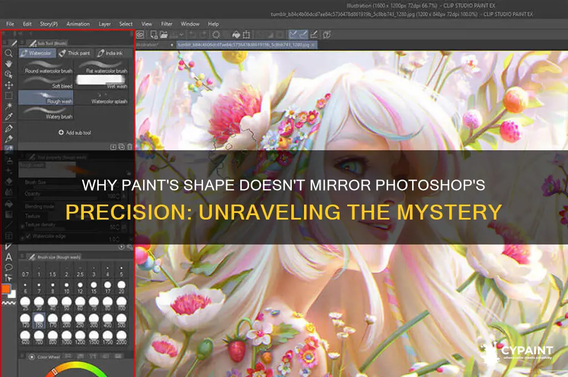Click the duplicate sub tool icon
Screen dimensions: 568x377
[x=121, y=147]
